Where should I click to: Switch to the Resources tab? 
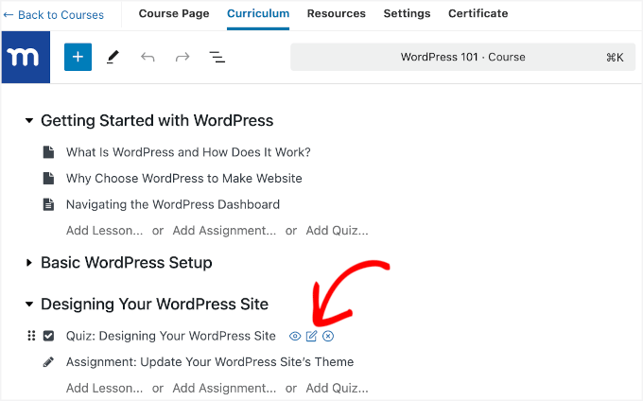pos(336,13)
